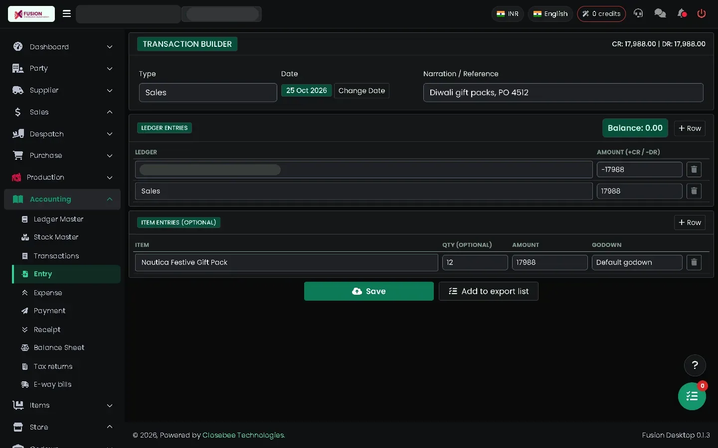Open E-way bills page

(x=52, y=384)
